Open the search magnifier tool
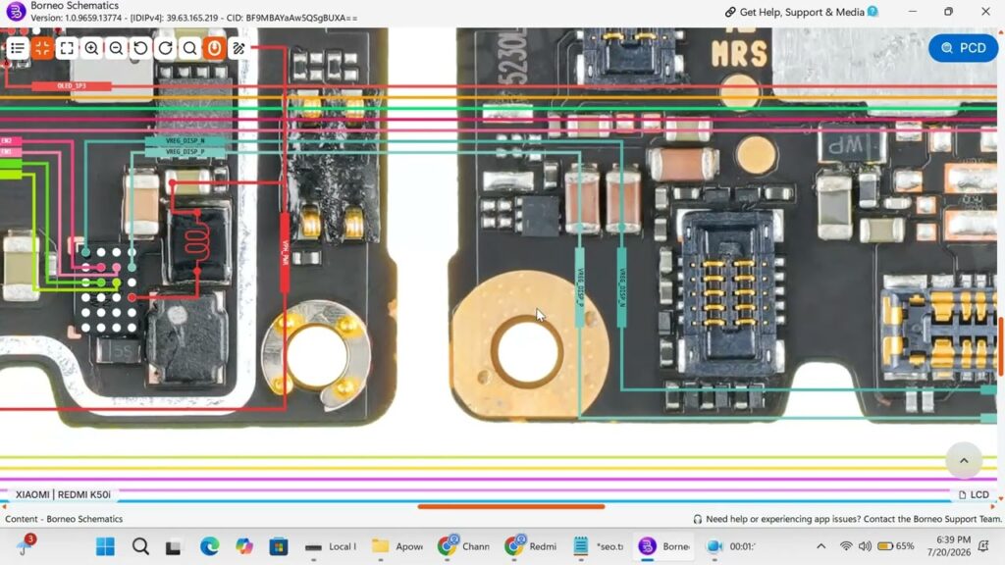1005x565 pixels. pyautogui.click(x=189, y=48)
